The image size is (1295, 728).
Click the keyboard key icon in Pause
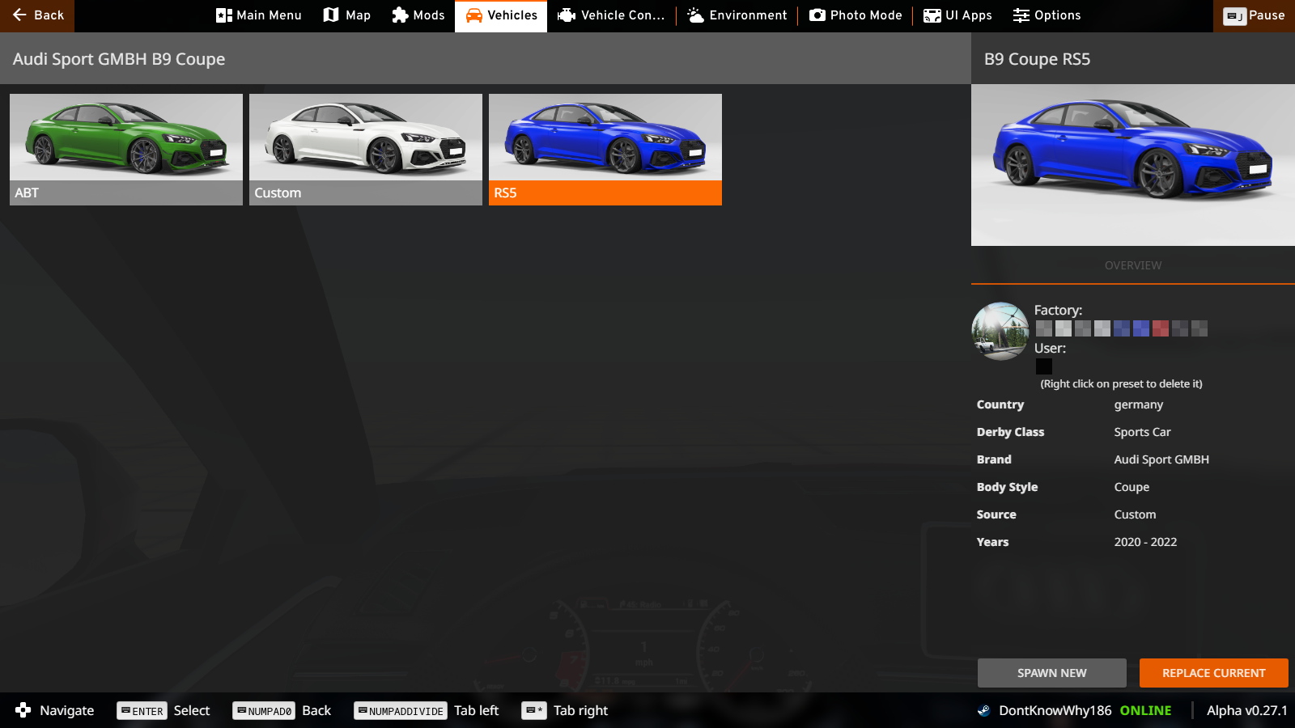pos(1234,16)
